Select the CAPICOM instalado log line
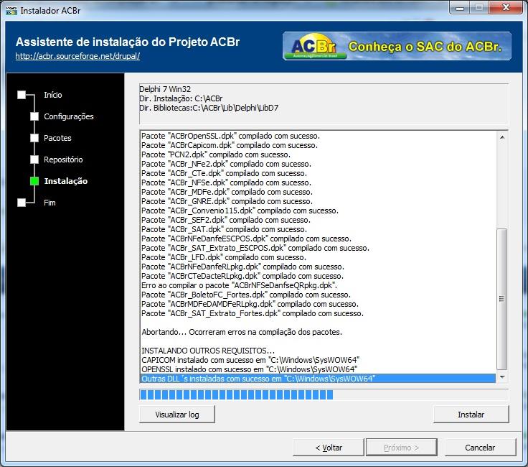This screenshot has width=528, height=467. 318,360
